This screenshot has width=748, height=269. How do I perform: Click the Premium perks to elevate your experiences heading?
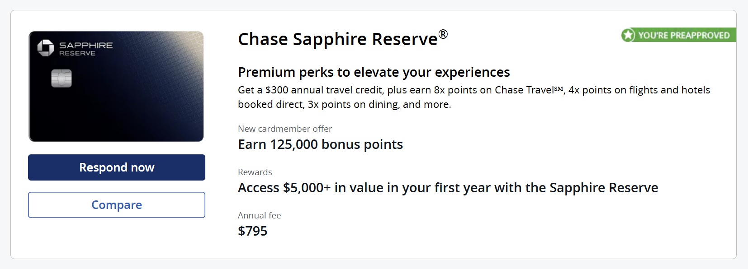[374, 72]
